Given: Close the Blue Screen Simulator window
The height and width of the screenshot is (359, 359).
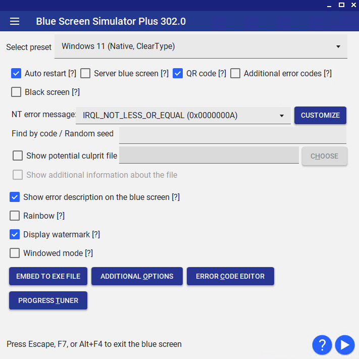Looking at the screenshot, I should [353, 5].
